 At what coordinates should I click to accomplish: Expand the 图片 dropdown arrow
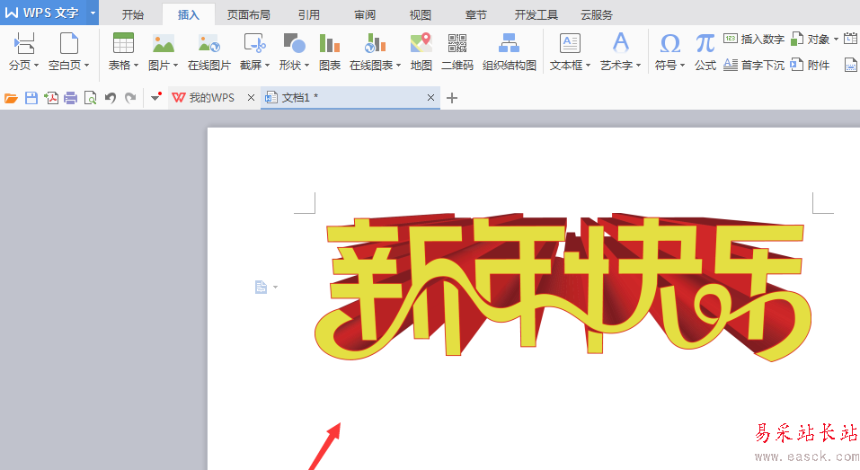[x=175, y=66]
